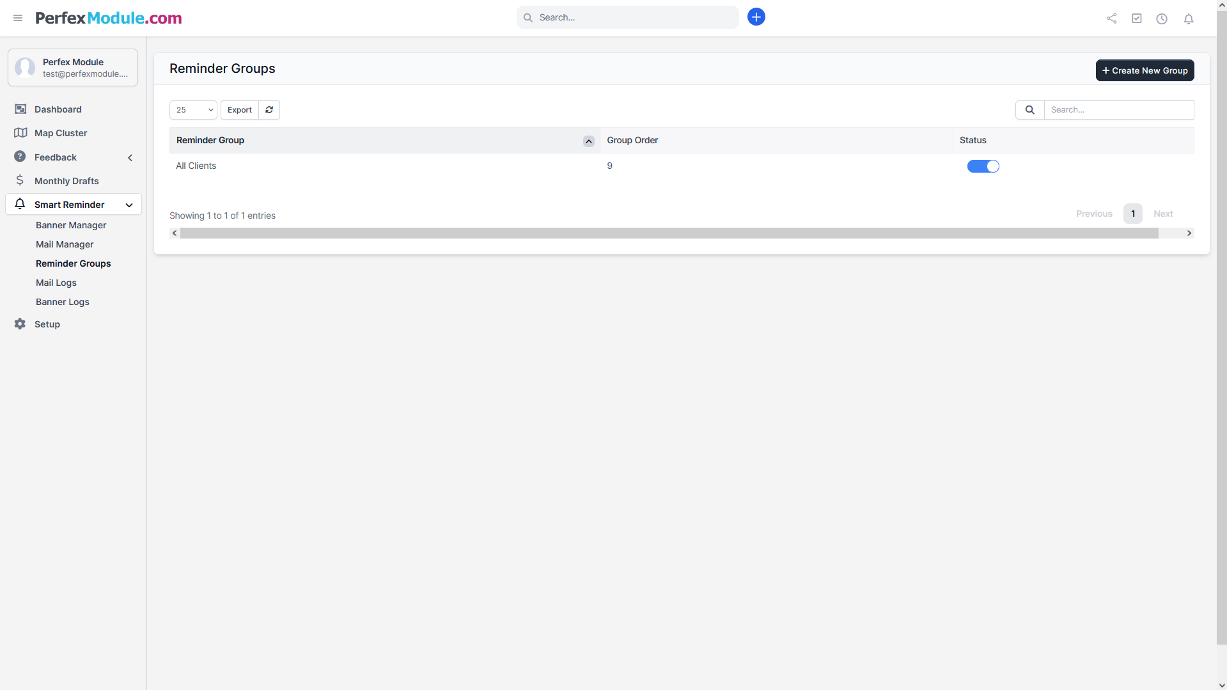This screenshot has height=690, width=1227.
Task: Click the table Search input field
Action: 1118,110
